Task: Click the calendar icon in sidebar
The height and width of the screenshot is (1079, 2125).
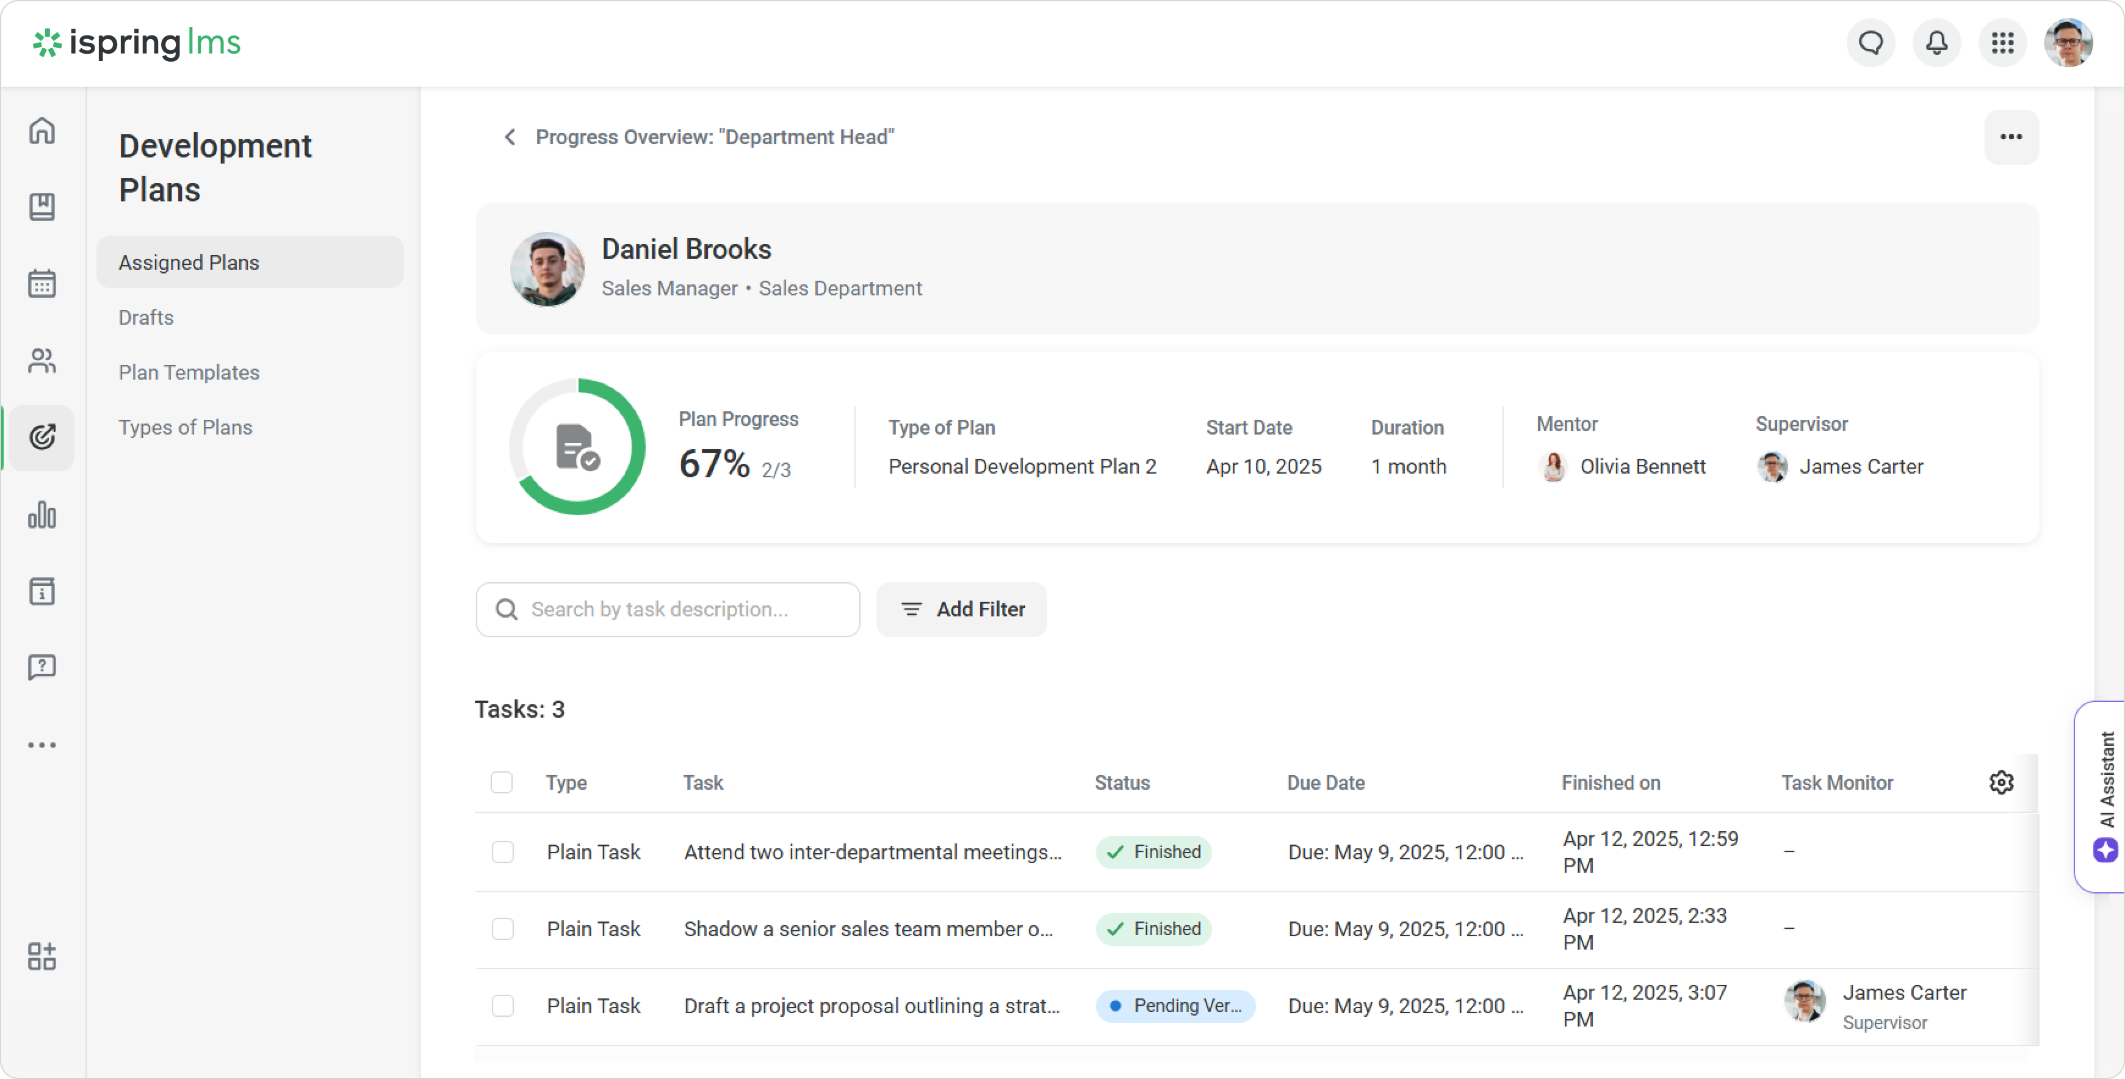Action: 42,284
